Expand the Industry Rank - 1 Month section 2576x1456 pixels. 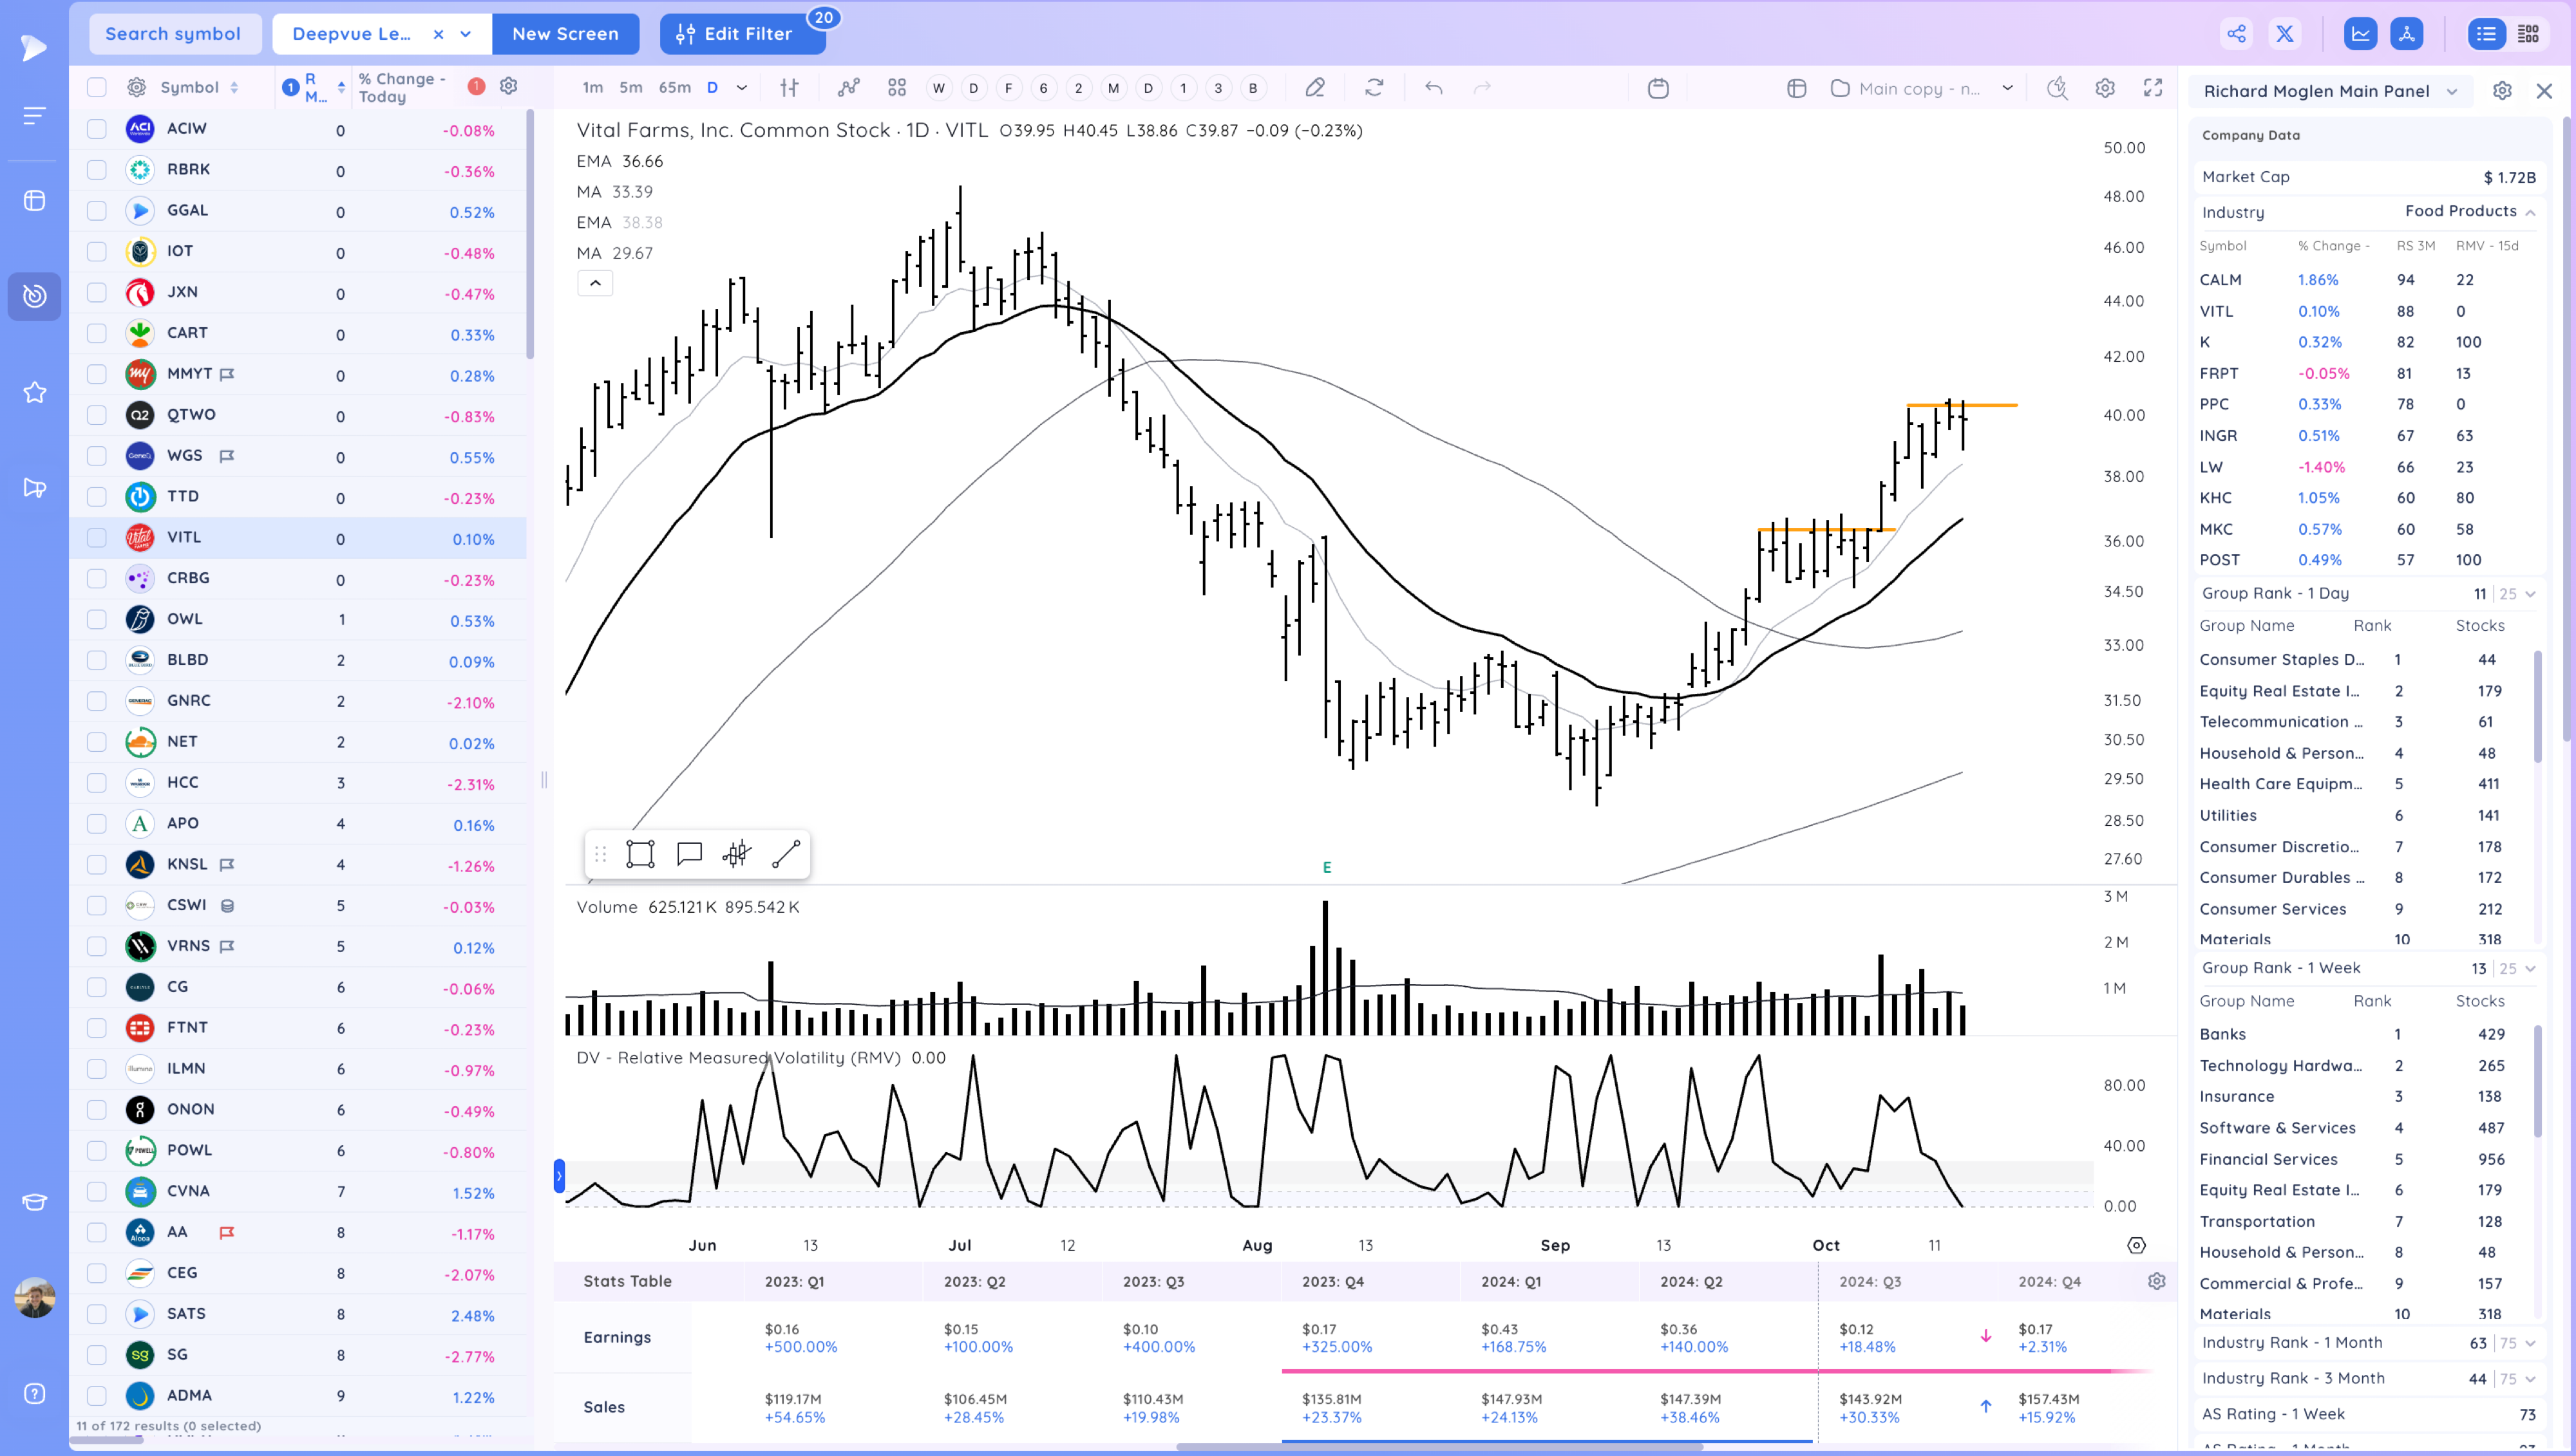pos(2530,1343)
